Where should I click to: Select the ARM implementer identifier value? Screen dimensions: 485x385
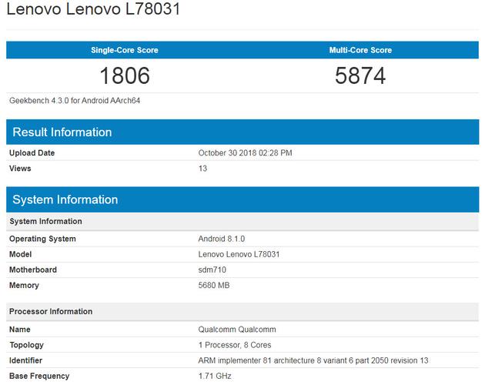[313, 360]
